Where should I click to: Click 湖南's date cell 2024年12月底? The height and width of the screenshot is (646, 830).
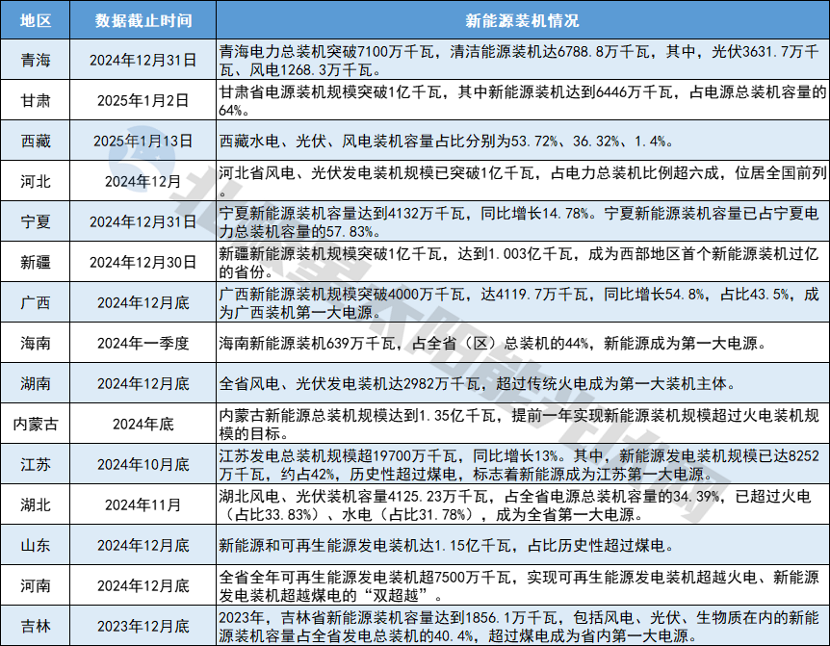(143, 383)
